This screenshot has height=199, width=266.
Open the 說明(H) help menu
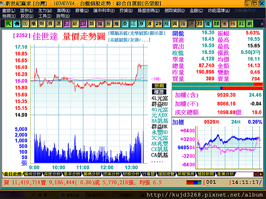point(63,16)
